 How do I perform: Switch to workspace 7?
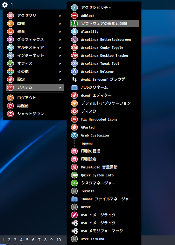point(39,240)
